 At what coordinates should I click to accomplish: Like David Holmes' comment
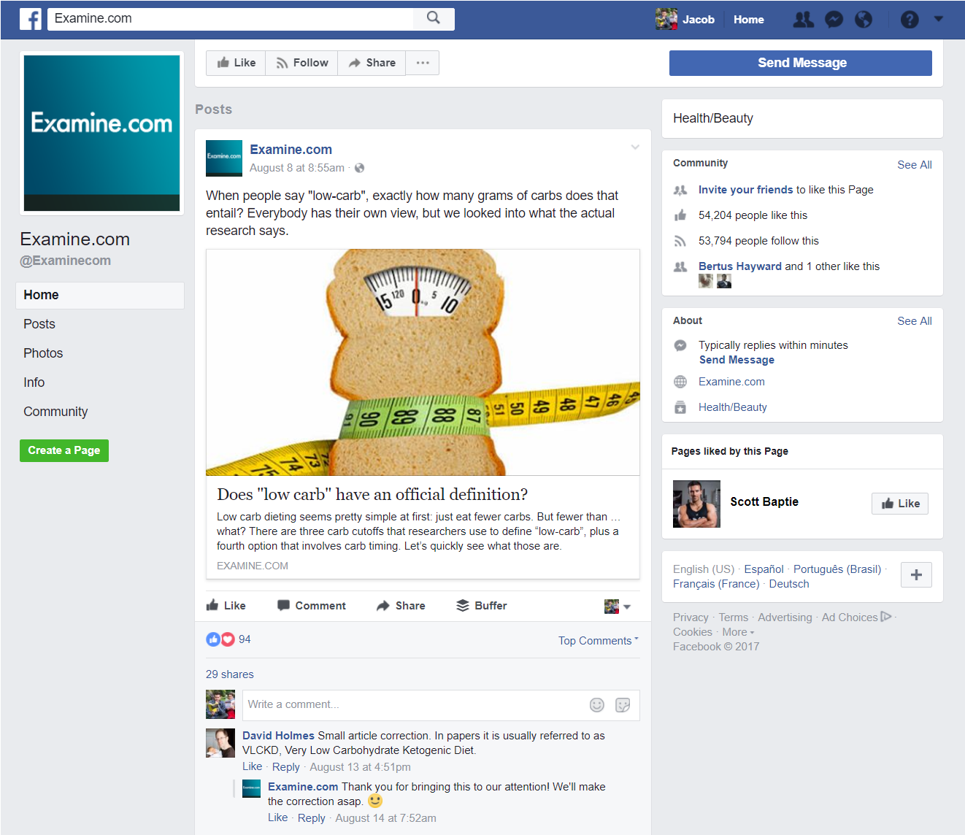tap(253, 766)
